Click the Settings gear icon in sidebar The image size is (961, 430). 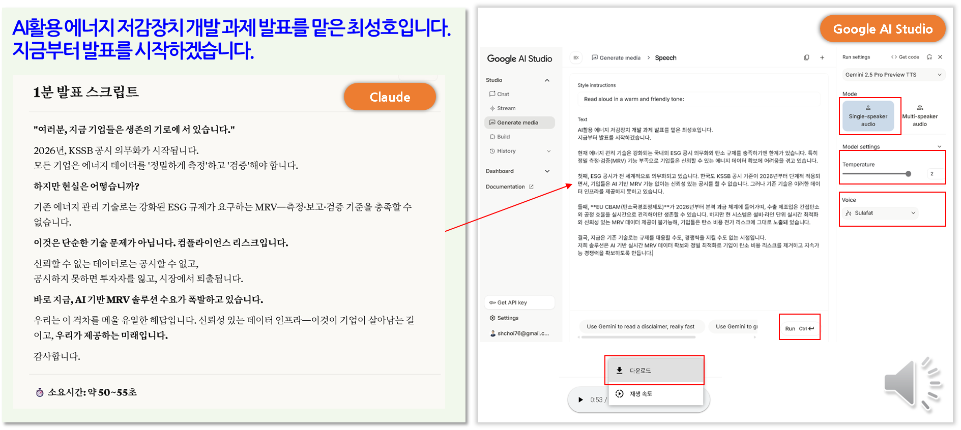[x=492, y=318]
